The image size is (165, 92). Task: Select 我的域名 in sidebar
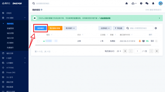click(x=10, y=24)
